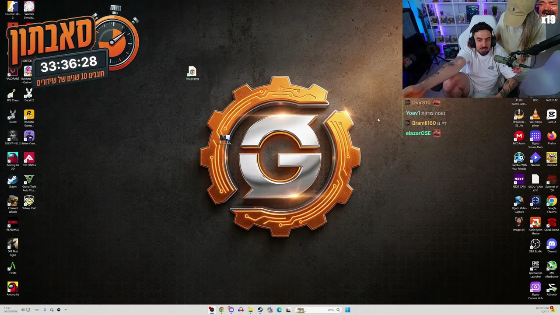
Task: Launch the Firefox desktop shortcut
Action: coord(552,138)
